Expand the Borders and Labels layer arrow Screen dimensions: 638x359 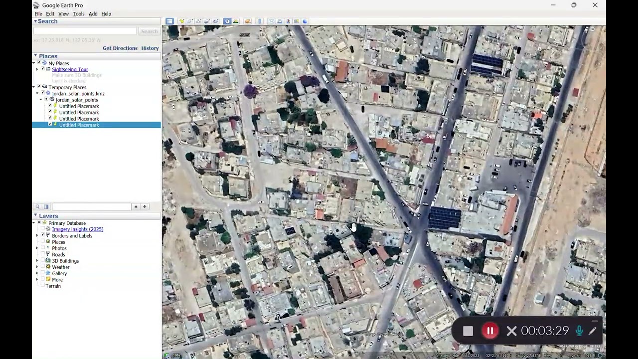pos(37,235)
